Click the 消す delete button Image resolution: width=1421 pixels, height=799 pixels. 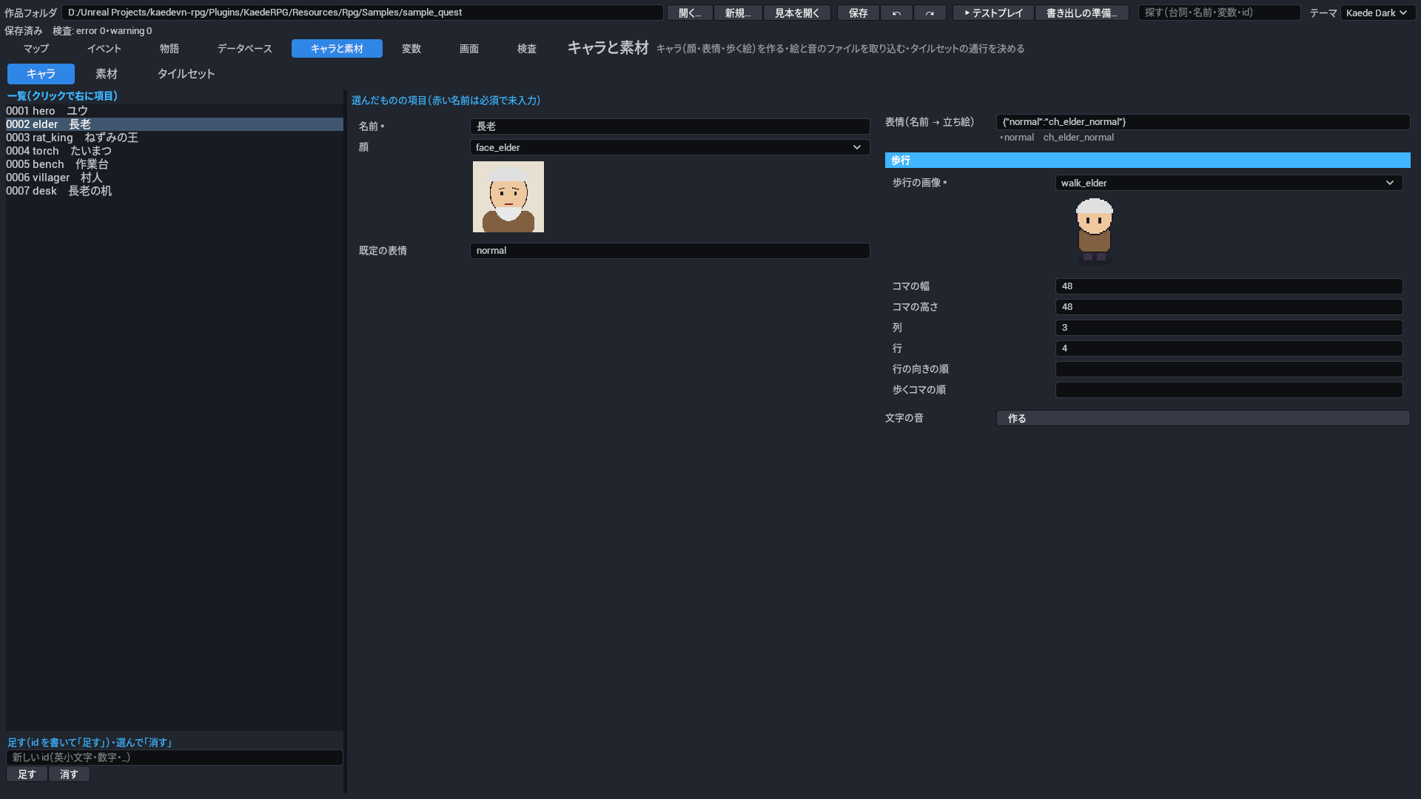coord(69,774)
